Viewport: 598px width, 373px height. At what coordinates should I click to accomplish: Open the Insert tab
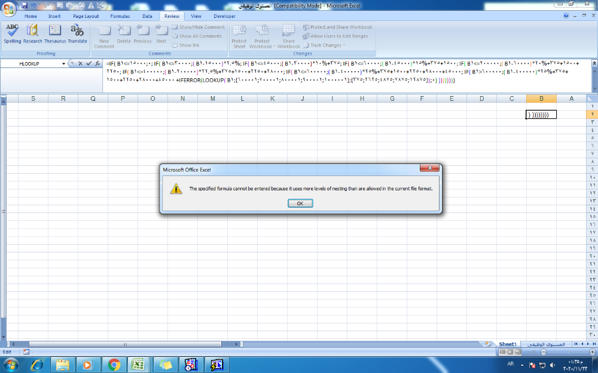(x=54, y=16)
